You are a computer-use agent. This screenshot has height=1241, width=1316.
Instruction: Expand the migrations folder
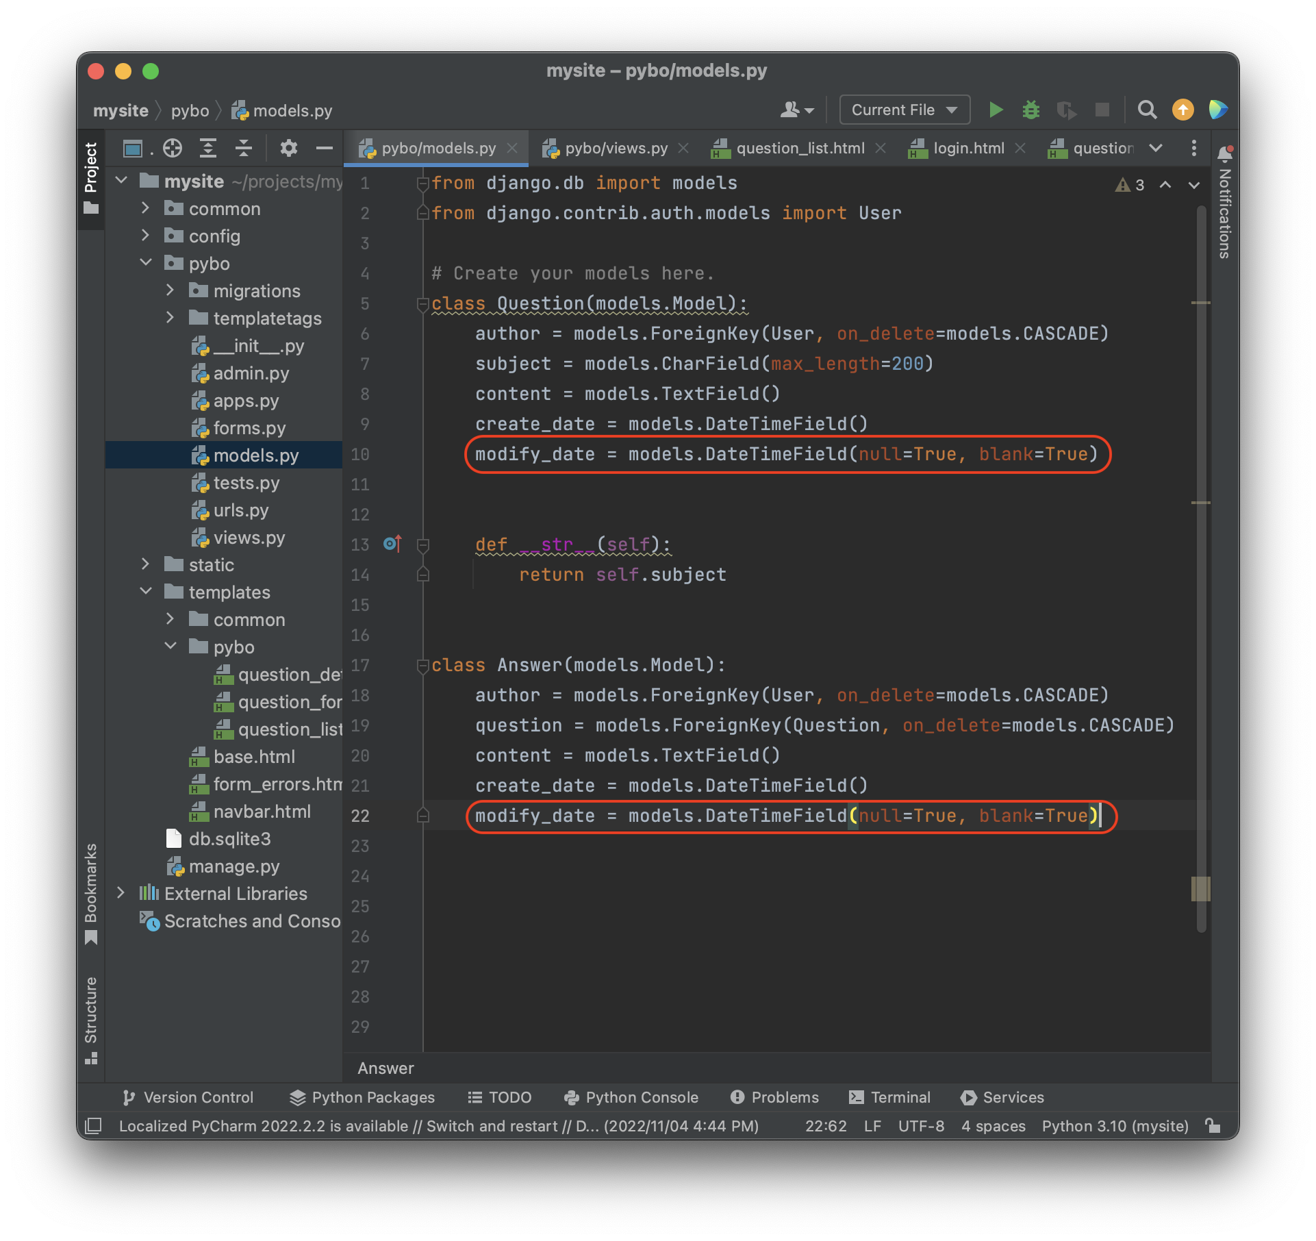coord(170,290)
